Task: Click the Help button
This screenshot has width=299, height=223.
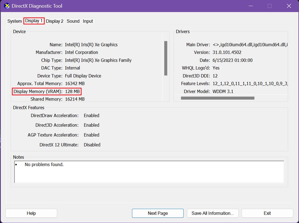Action: pyautogui.click(x=31, y=213)
